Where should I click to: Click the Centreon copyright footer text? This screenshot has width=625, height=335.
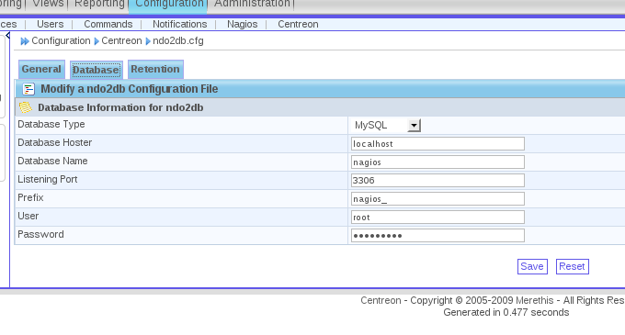[493, 300]
